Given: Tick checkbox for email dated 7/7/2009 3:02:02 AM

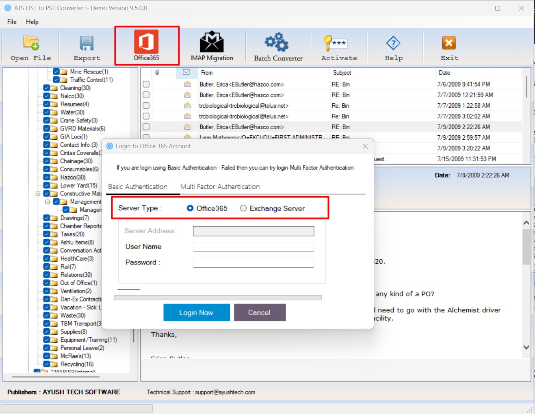Looking at the screenshot, I should click(146, 116).
